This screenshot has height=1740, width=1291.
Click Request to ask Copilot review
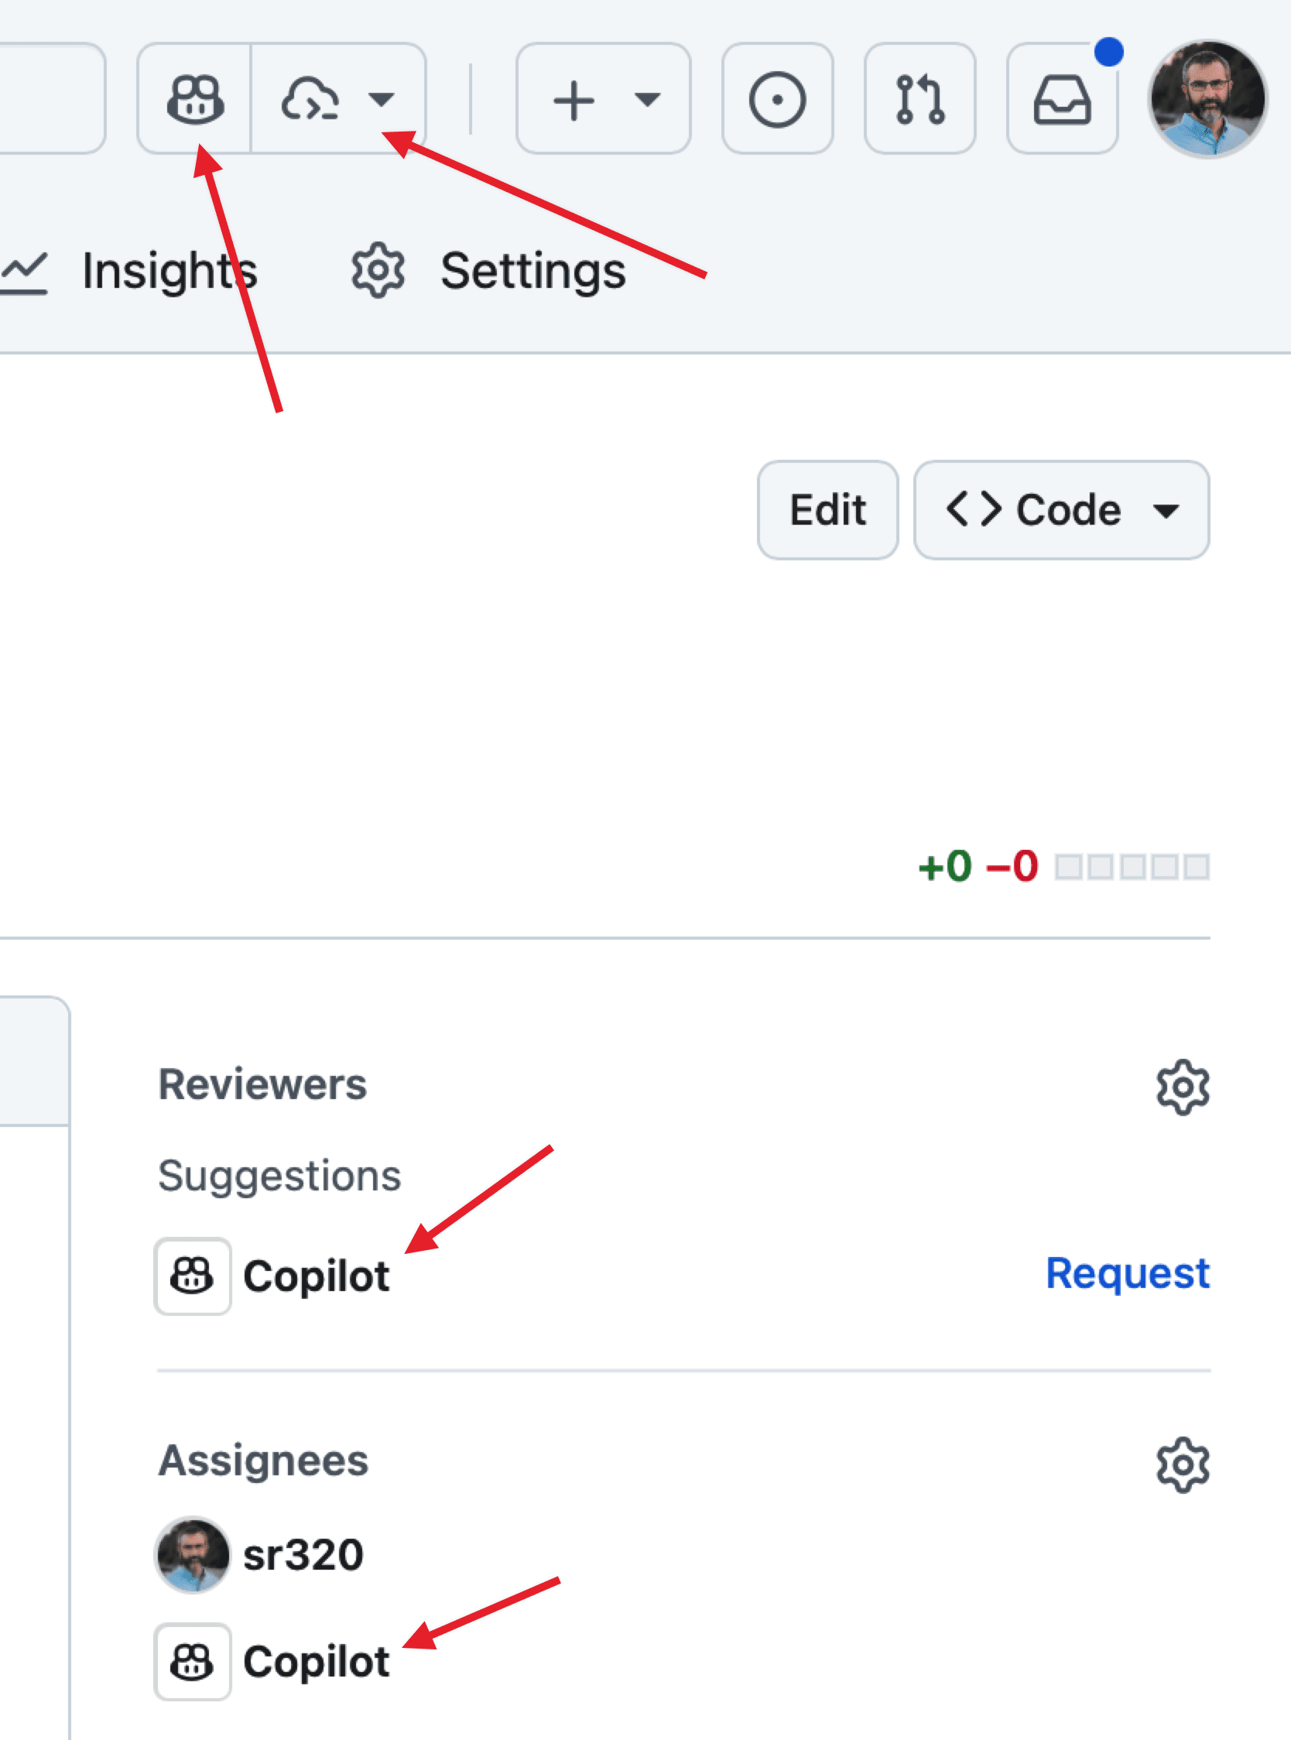[x=1127, y=1273]
